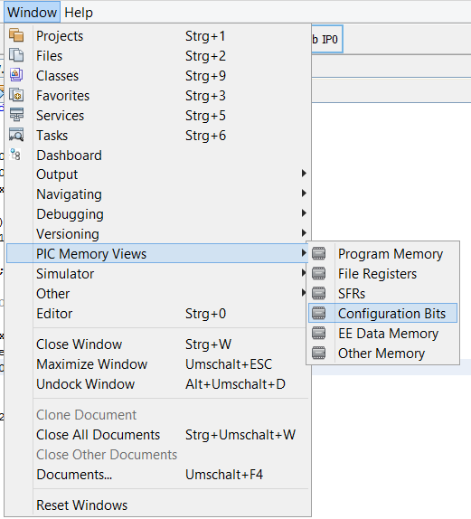The height and width of the screenshot is (519, 471).
Task: Click the File Registers chip icon
Action: [319, 273]
